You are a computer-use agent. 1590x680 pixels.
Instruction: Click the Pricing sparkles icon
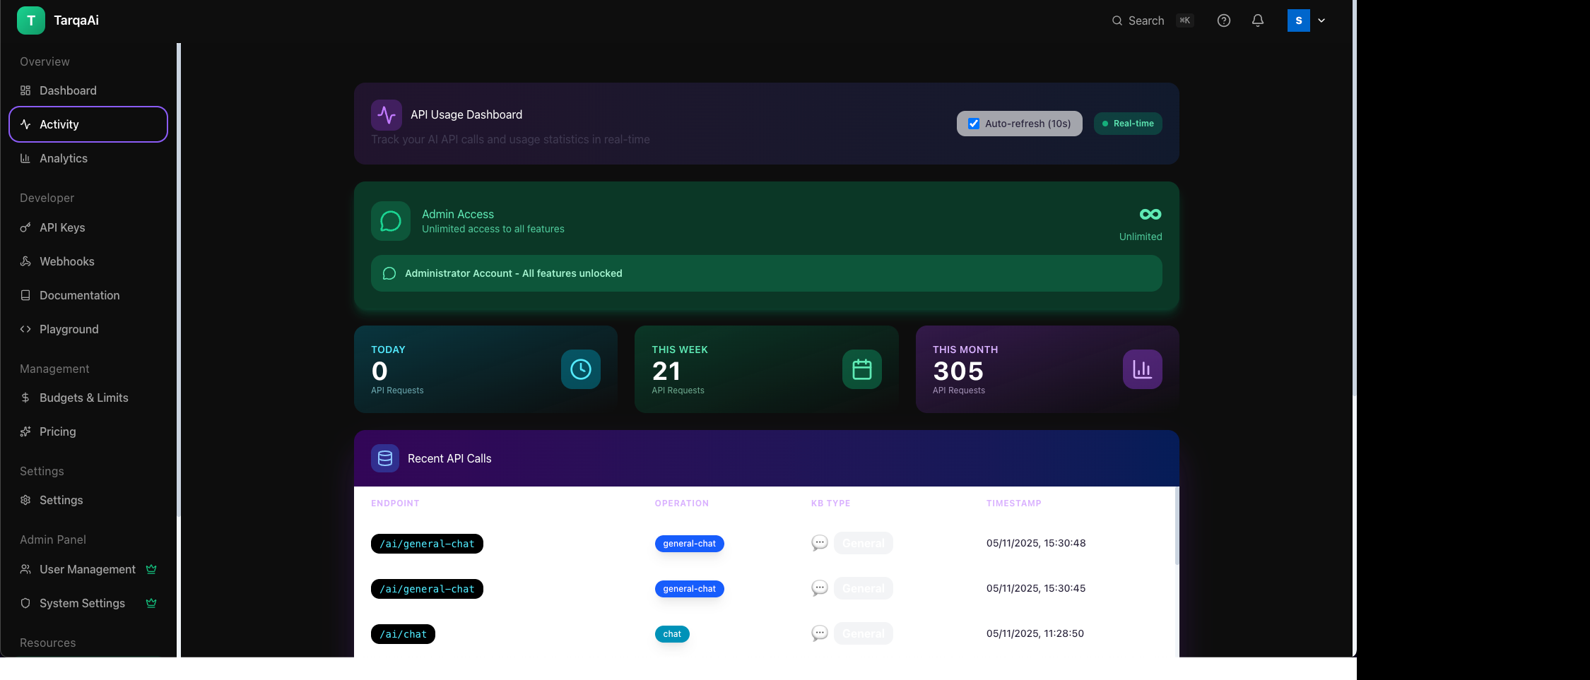25,431
